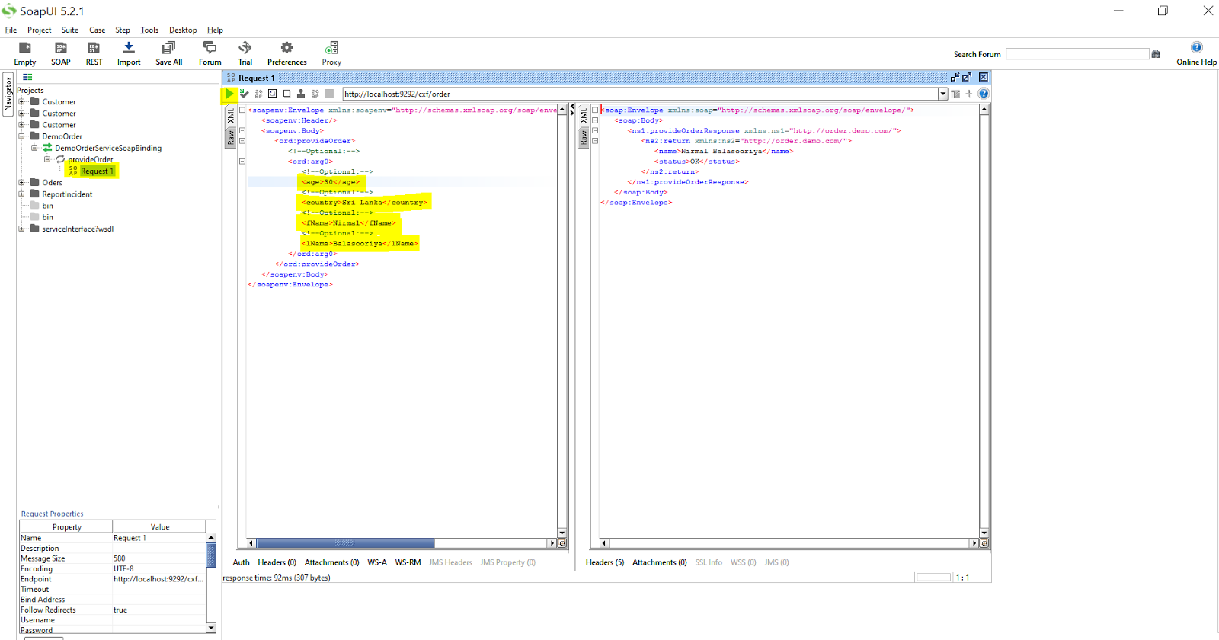
Task: Click the Navigator side tab
Action: click(8, 94)
